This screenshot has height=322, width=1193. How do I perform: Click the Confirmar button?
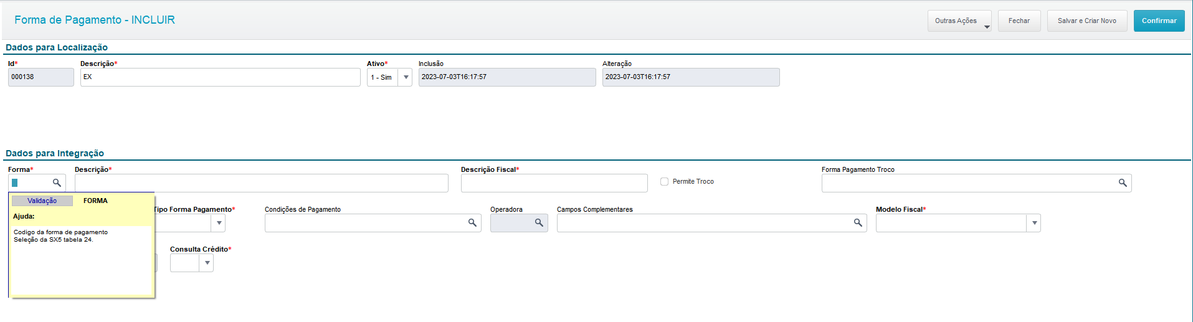[x=1159, y=21]
